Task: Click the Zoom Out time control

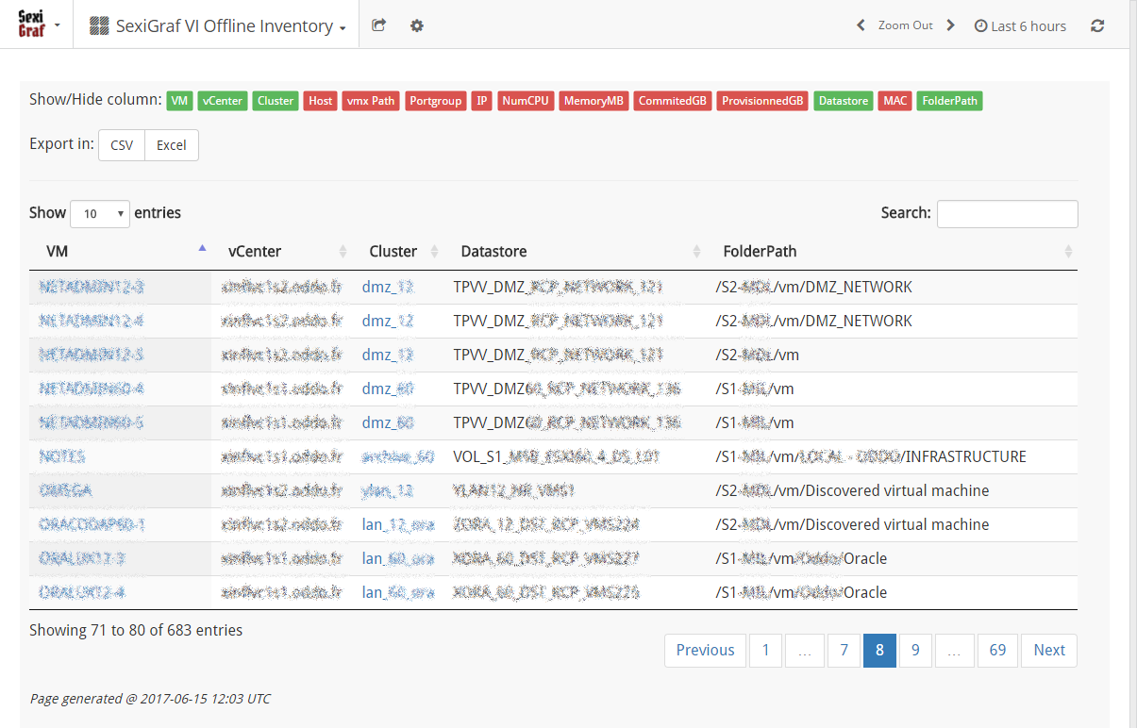Action: pos(905,25)
